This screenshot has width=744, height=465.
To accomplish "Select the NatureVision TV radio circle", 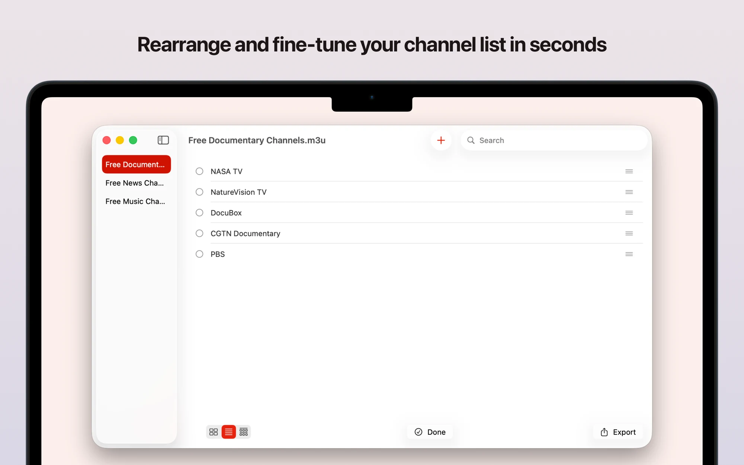I will pyautogui.click(x=199, y=192).
